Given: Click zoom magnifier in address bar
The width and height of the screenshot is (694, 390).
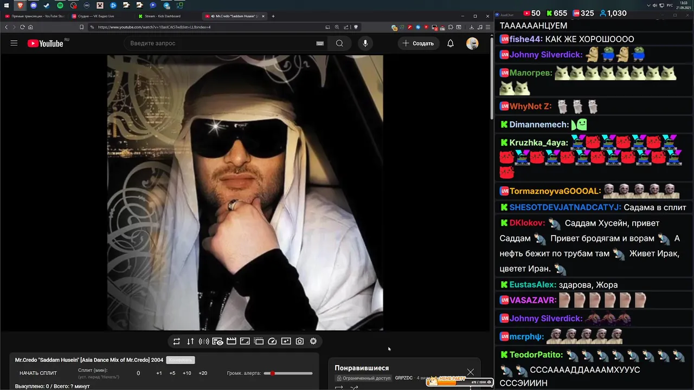Looking at the screenshot, I should click(337, 27).
